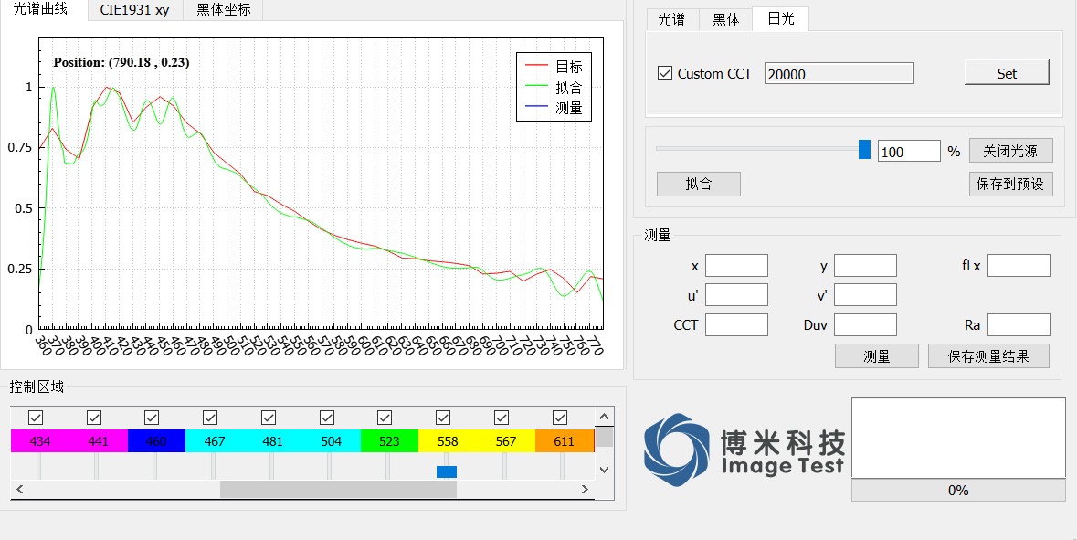Screen dimensions: 1077x540
Task: Click the orange 611 channel swatch
Action: (x=564, y=441)
